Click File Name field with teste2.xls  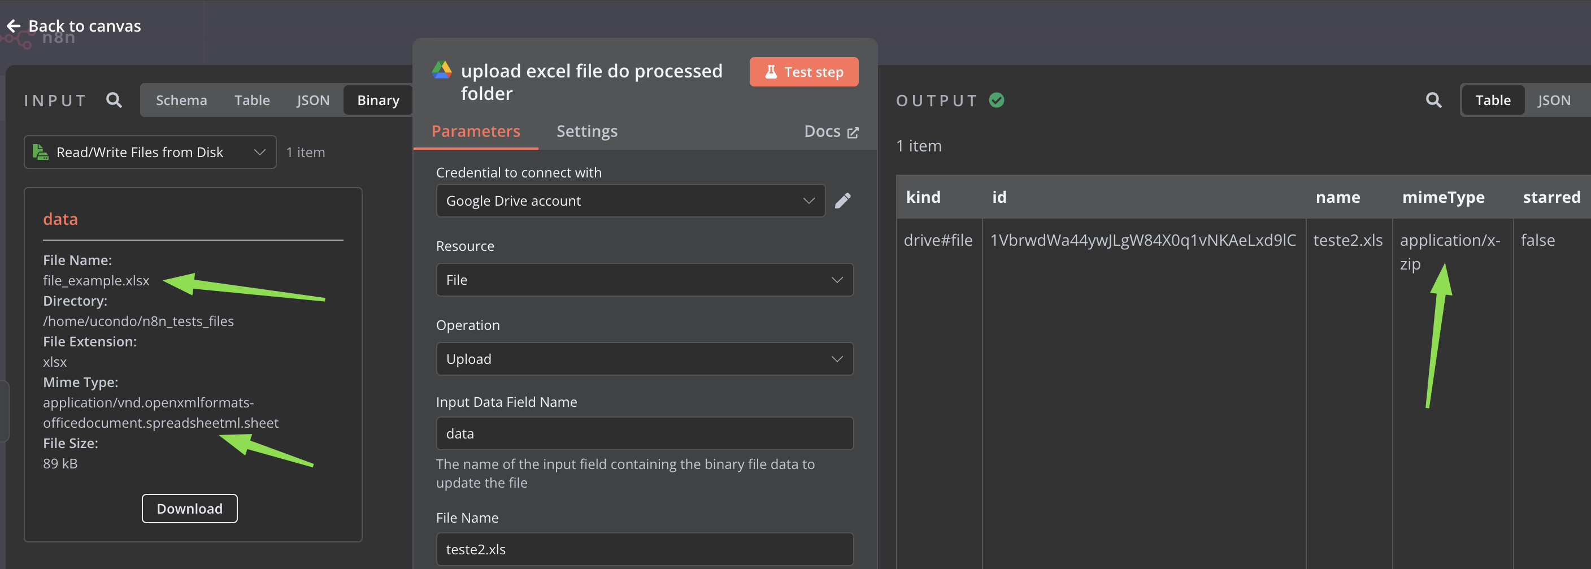click(x=645, y=549)
